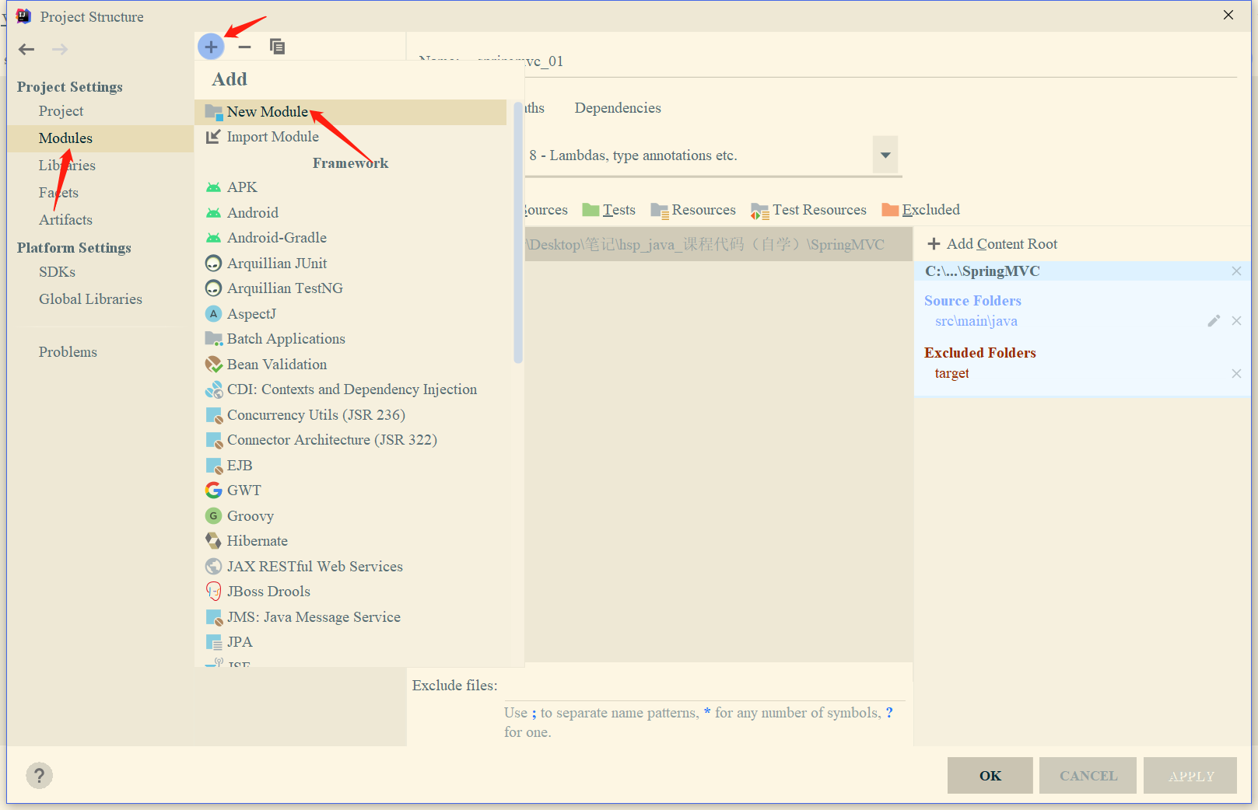
Task: Click the Apply button
Action: tap(1190, 776)
